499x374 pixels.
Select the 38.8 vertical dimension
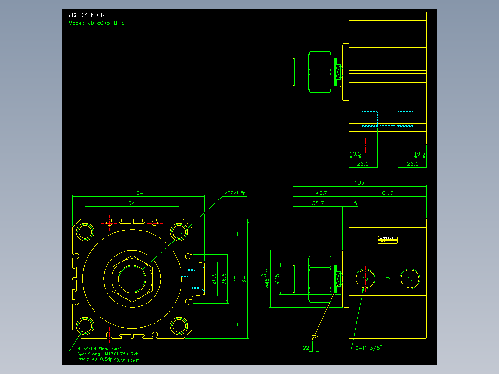click(224, 279)
